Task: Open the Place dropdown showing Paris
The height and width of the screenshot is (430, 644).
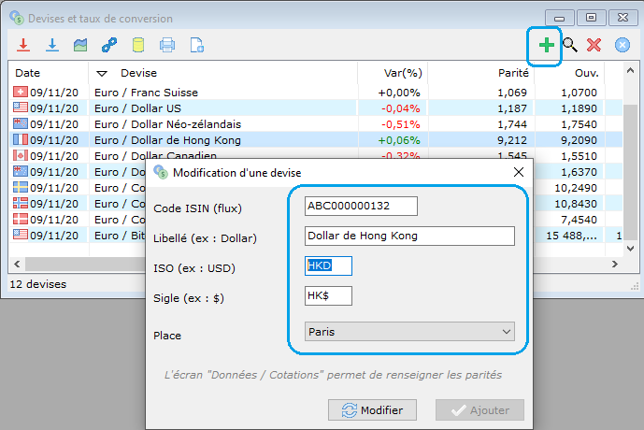Action: pos(409,332)
